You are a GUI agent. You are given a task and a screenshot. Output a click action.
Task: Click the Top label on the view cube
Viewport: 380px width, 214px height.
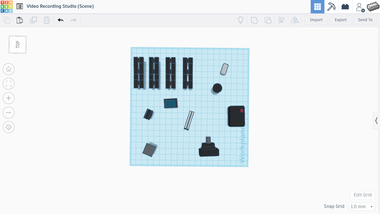(17, 44)
